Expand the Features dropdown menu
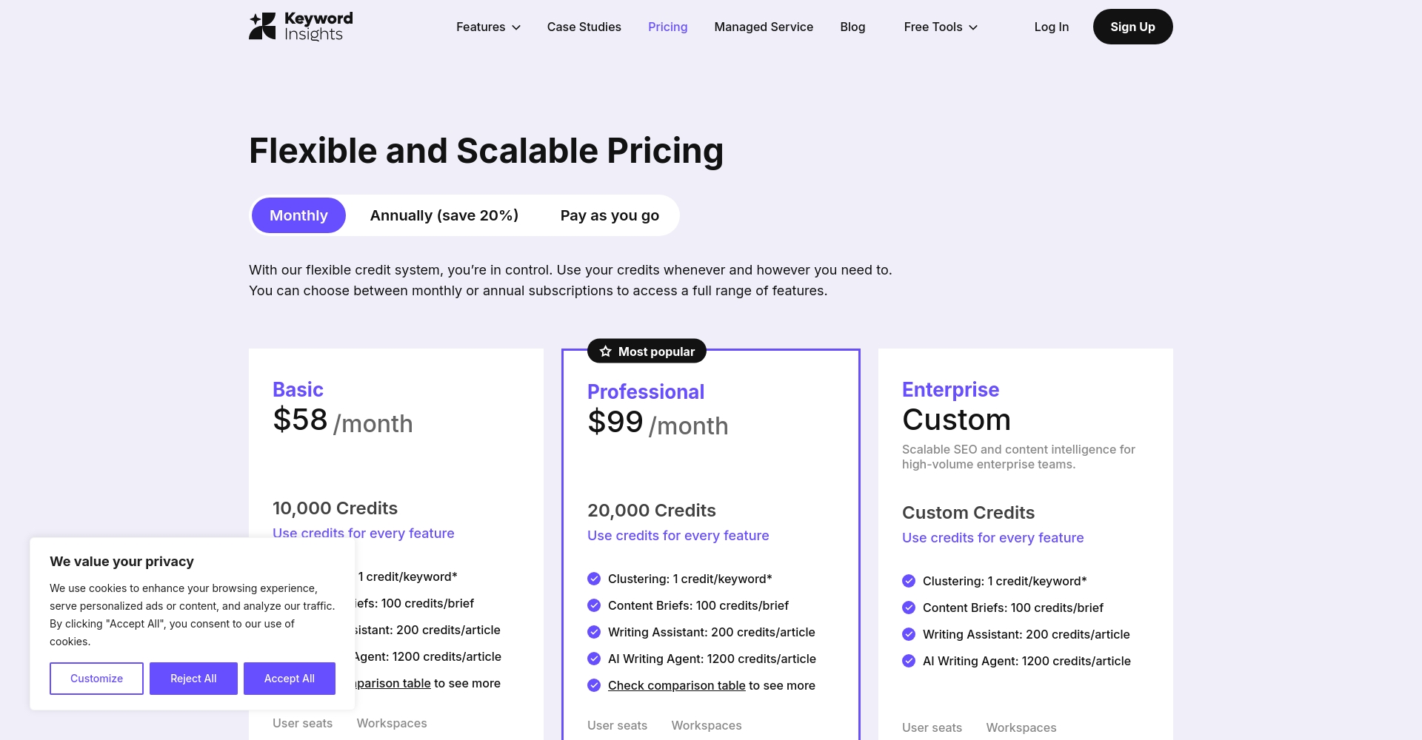This screenshot has width=1422, height=740. point(488,27)
